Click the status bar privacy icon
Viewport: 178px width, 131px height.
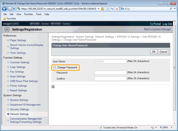click(153, 127)
